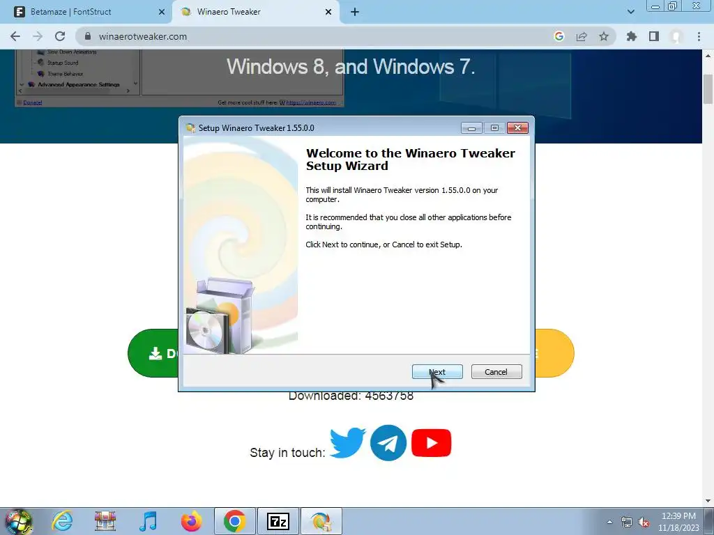Close the Betamaze FontStruct tab
The image size is (714, 535).
162,12
